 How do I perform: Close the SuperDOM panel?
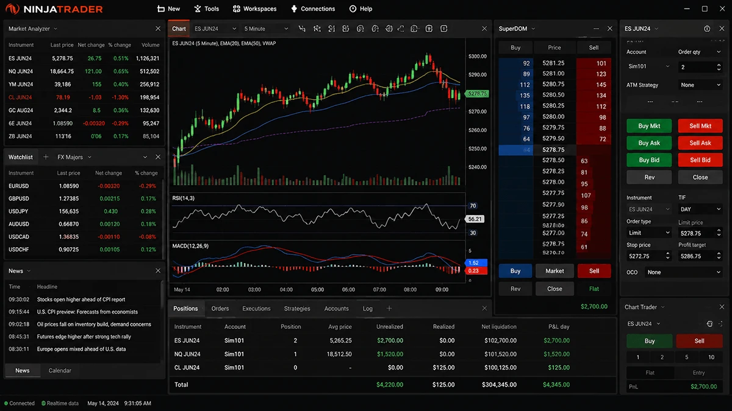610,29
